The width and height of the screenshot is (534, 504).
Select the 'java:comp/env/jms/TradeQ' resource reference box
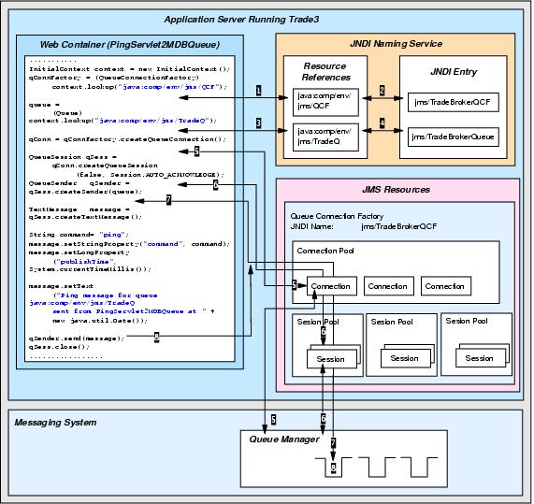pos(325,137)
